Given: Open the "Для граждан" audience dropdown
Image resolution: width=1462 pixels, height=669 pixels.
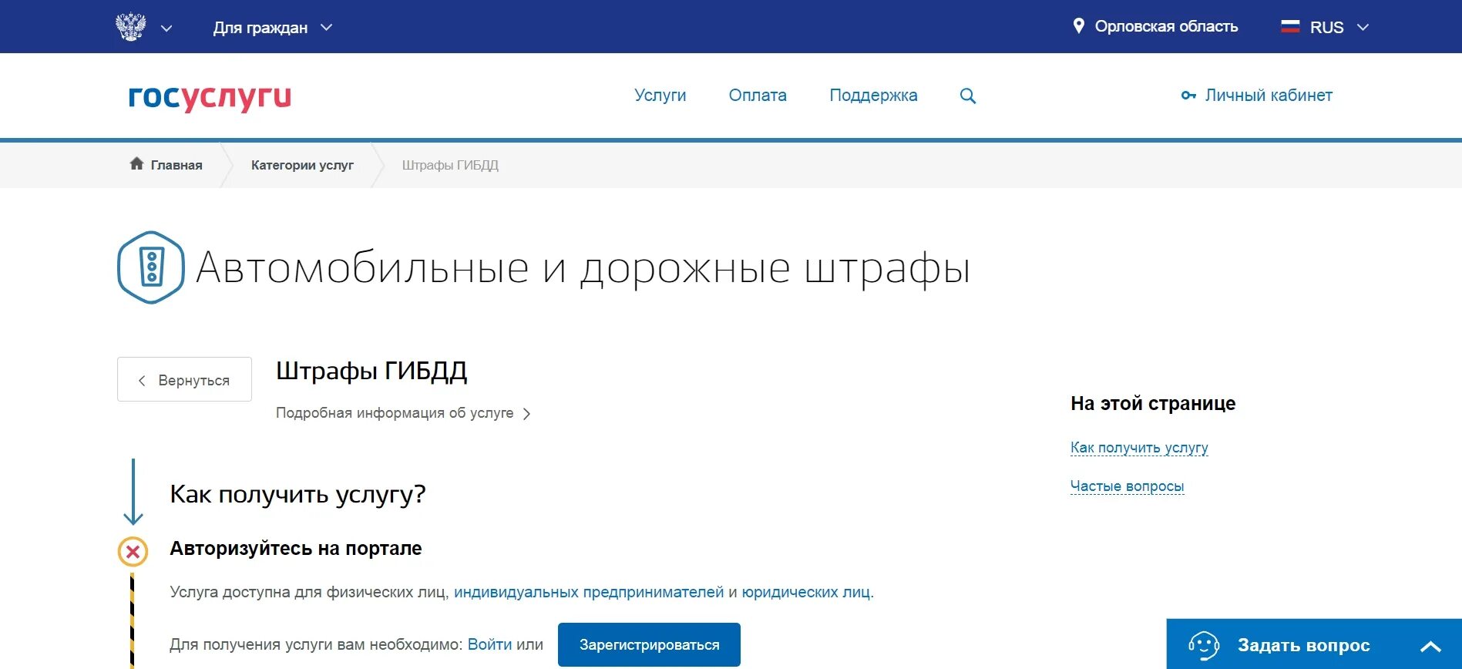Looking at the screenshot, I should tap(273, 28).
